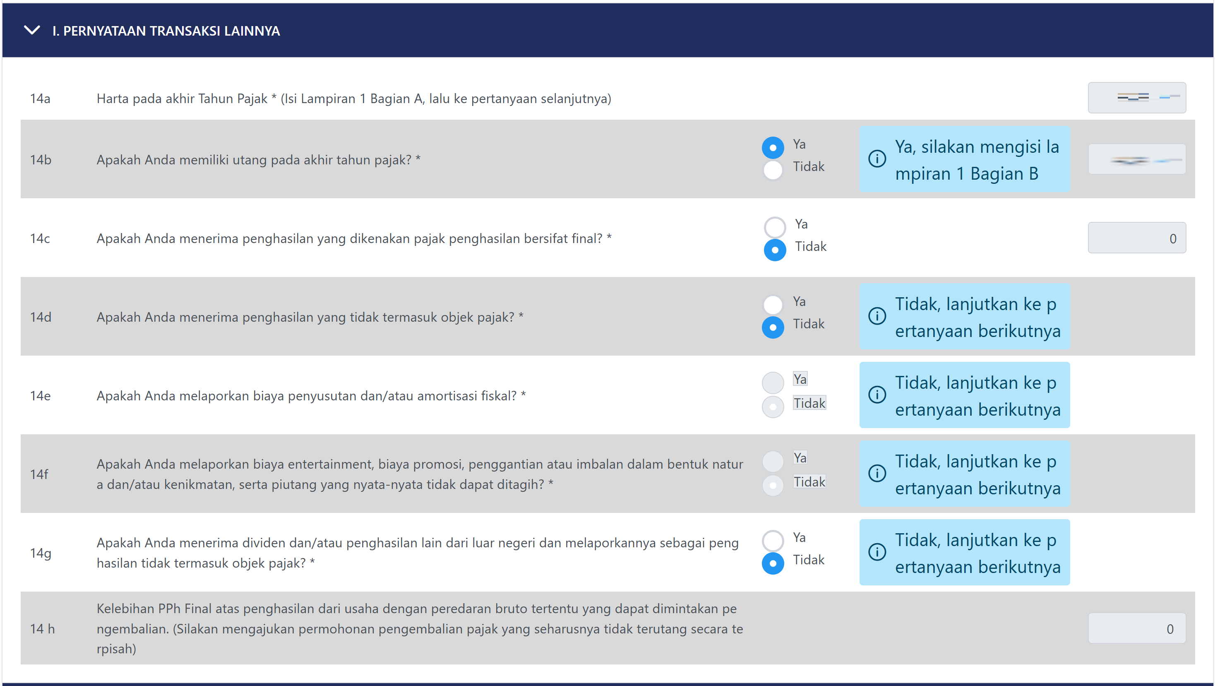Collapse the Pernyataan Transaksi Lainnya section chevron
Screen dimensions: 1220x686
32,30
